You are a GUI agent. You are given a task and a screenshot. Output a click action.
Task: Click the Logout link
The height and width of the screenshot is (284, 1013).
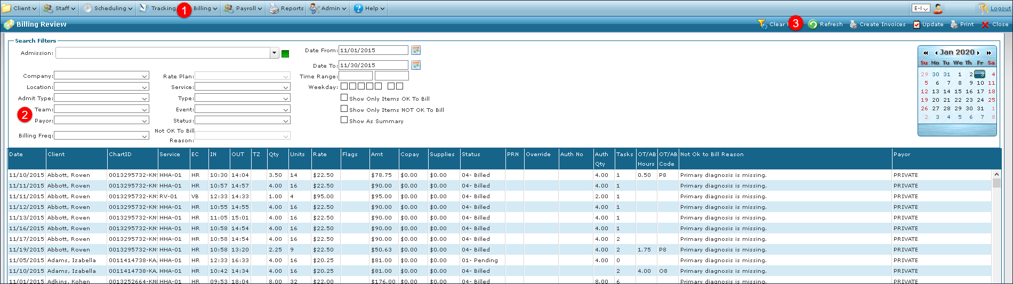1000,9
